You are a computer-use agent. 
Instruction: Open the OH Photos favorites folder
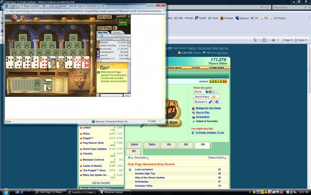[x=277, y=18]
